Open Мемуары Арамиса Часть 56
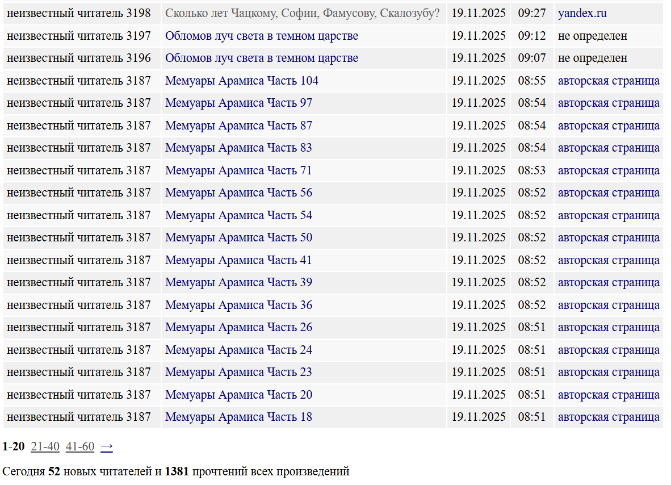 click(238, 193)
